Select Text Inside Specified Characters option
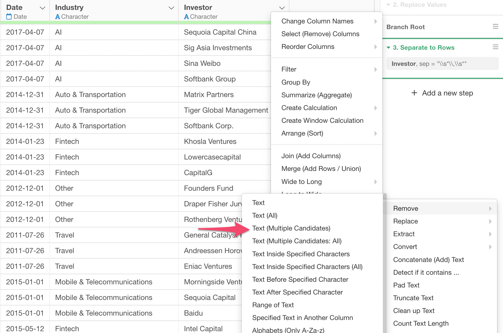The width and height of the screenshot is (503, 333). tap(301, 254)
